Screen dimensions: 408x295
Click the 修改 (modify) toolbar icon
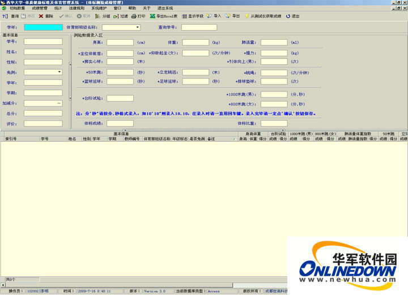click(x=24, y=16)
